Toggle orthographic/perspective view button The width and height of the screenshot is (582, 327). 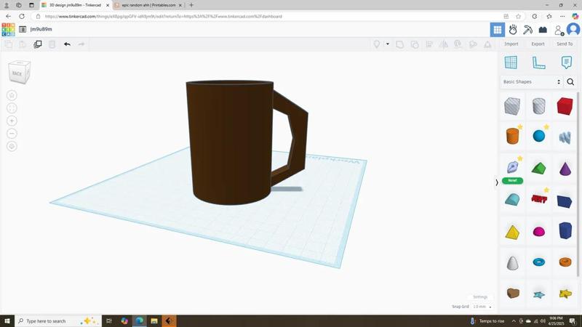pos(12,146)
